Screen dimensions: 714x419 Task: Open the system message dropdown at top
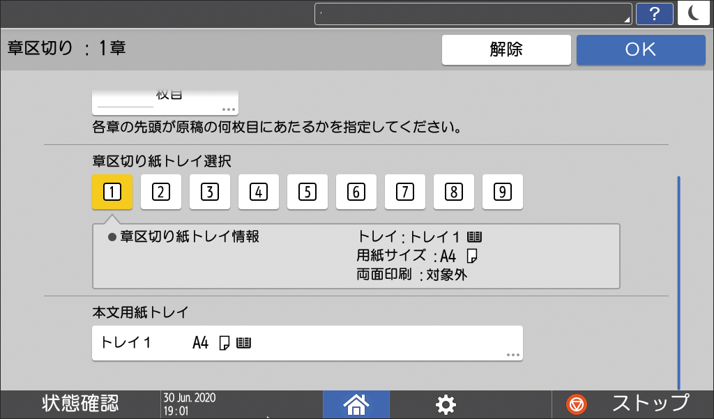pyautogui.click(x=473, y=13)
